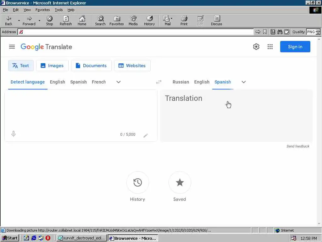Select the Browservice taskbar button
The width and height of the screenshot is (322, 242).
[133, 238]
